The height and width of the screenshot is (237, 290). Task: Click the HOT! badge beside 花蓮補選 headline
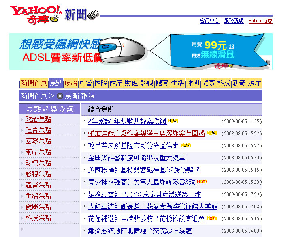(x=211, y=218)
